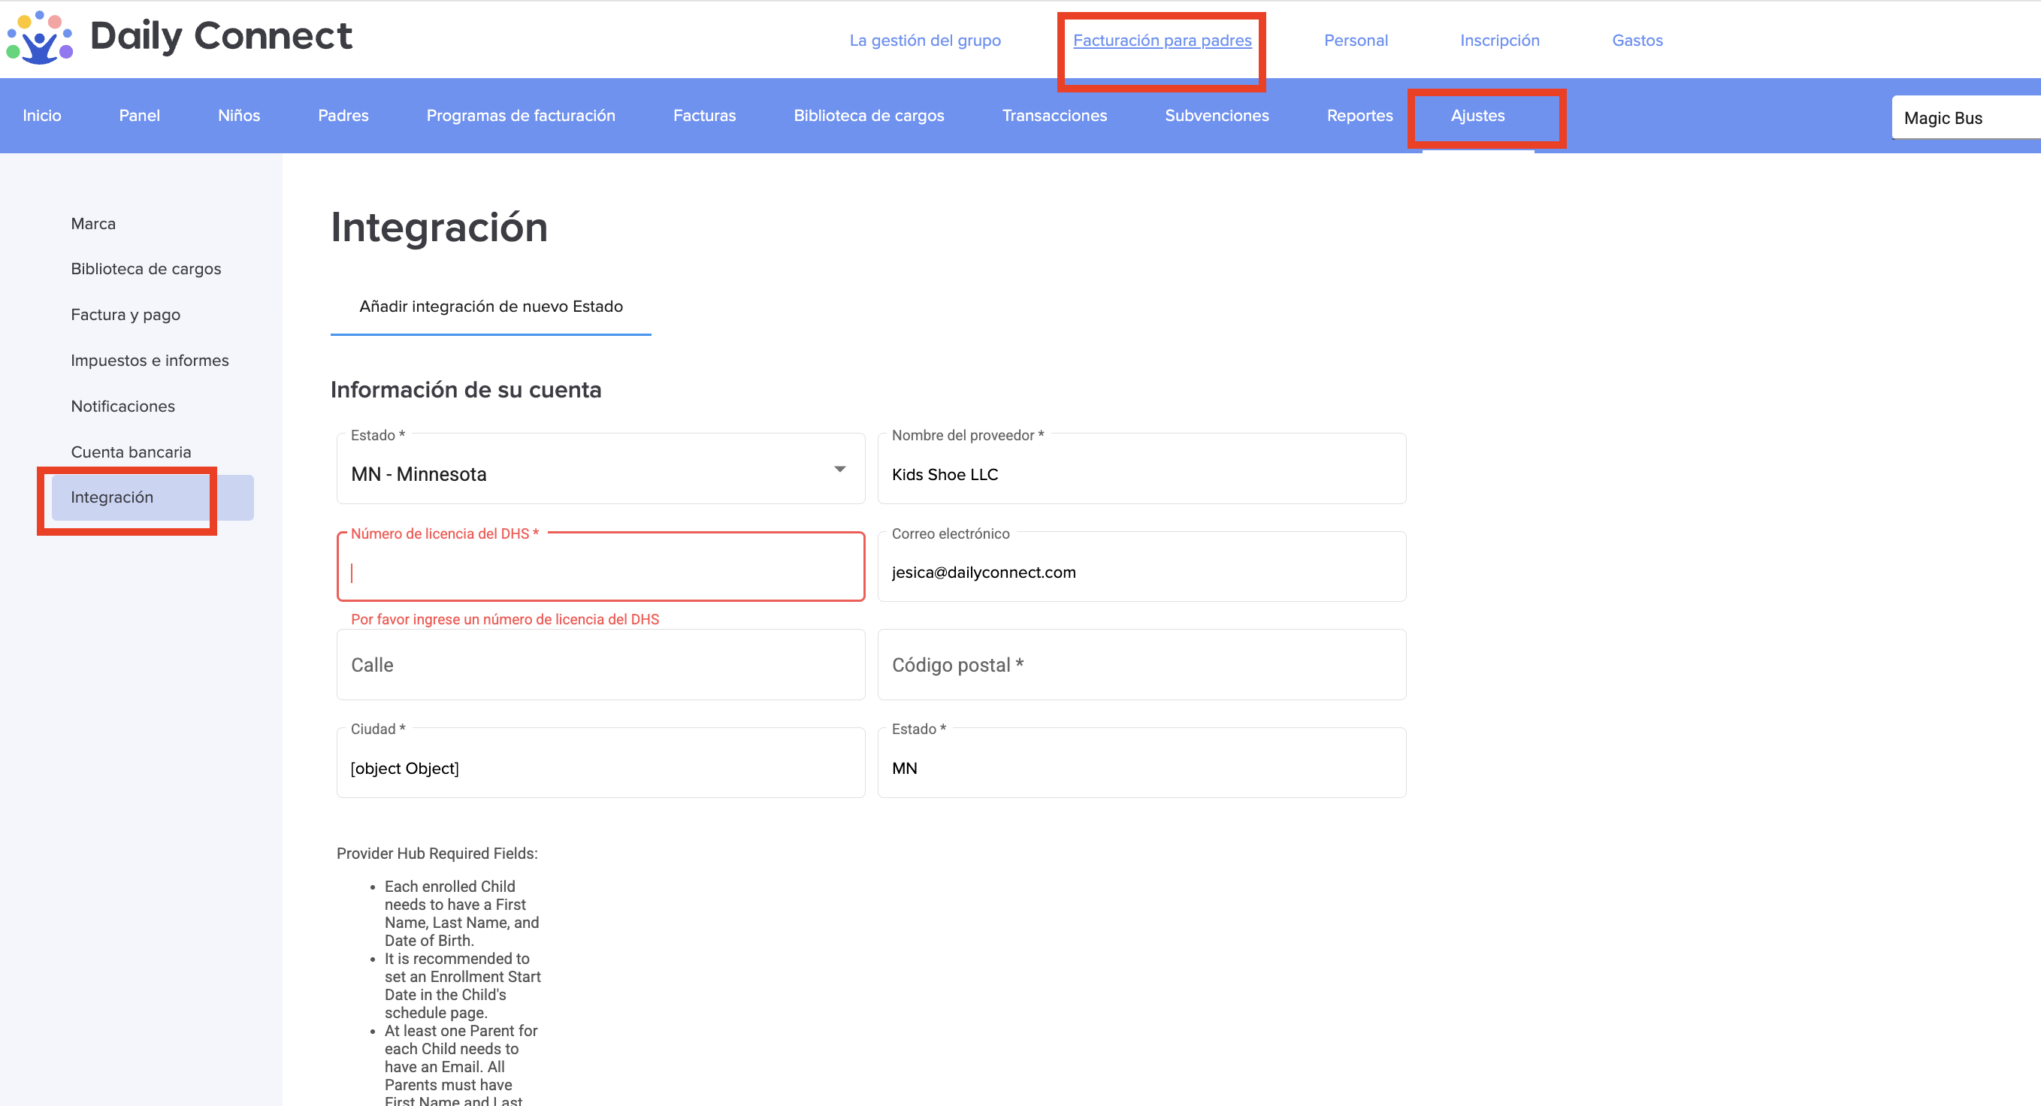2041x1106 pixels.
Task: Click the Correo electrónico field
Action: [x=1141, y=573]
